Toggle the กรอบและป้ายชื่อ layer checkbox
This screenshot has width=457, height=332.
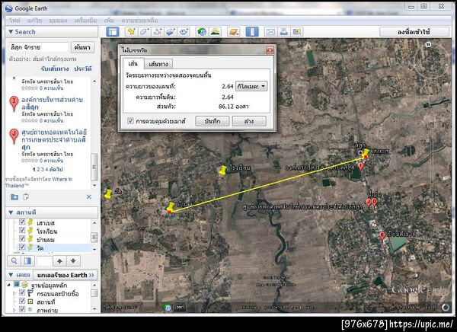pos(22,292)
